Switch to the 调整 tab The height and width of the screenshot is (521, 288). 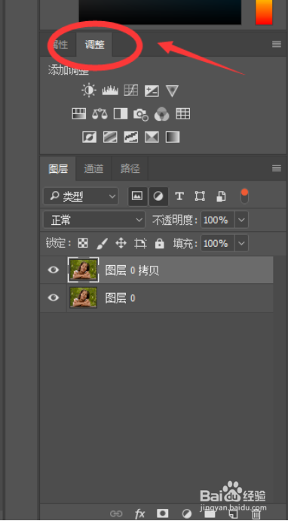tap(94, 45)
